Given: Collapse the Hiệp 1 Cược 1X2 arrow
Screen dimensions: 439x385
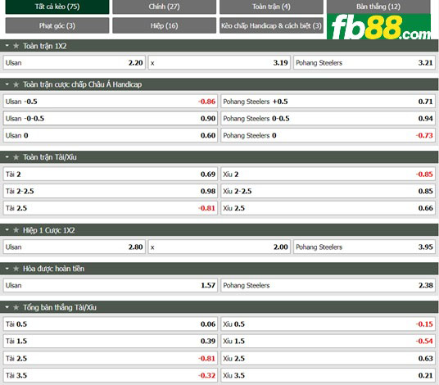Looking at the screenshot, I should [x=7, y=230].
